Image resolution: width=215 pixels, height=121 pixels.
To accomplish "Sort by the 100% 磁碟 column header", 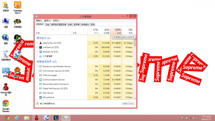I will [x=116, y=31].
